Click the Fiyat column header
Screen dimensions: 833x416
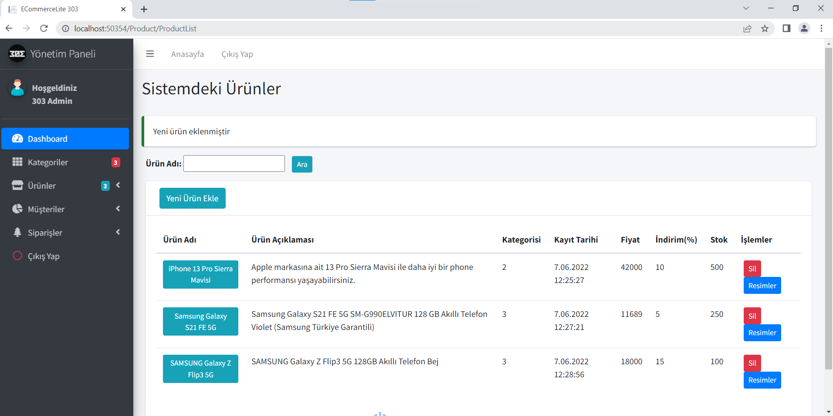coord(630,240)
